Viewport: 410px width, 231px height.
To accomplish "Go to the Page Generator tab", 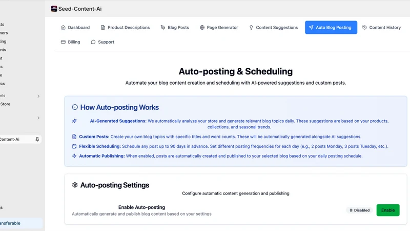I will pyautogui.click(x=219, y=27).
